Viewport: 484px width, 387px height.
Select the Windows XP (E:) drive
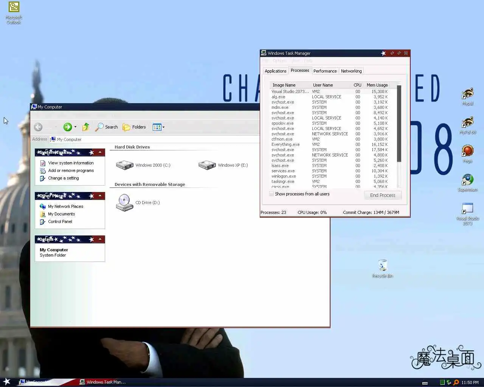pyautogui.click(x=223, y=165)
